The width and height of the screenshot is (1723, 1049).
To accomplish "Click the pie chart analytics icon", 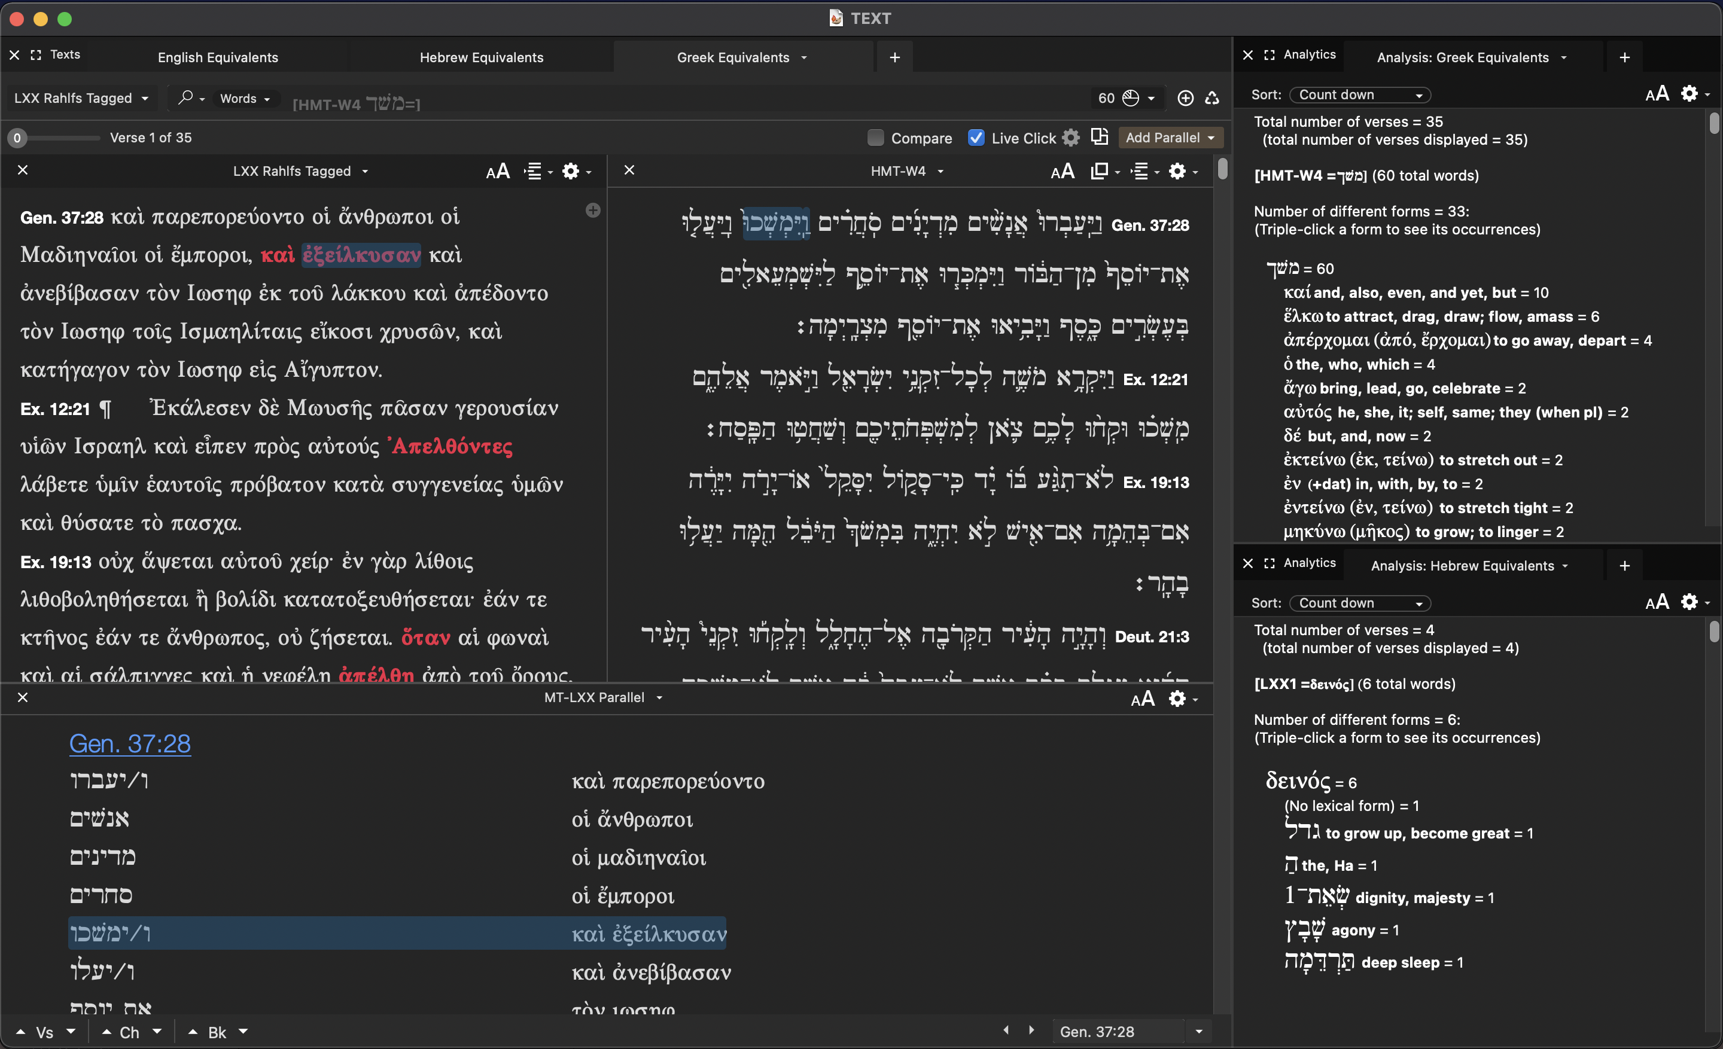I will [1130, 98].
